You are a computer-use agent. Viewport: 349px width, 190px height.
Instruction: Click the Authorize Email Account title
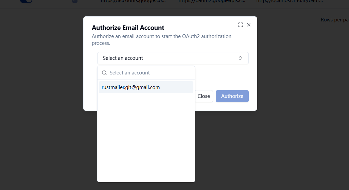point(128,28)
